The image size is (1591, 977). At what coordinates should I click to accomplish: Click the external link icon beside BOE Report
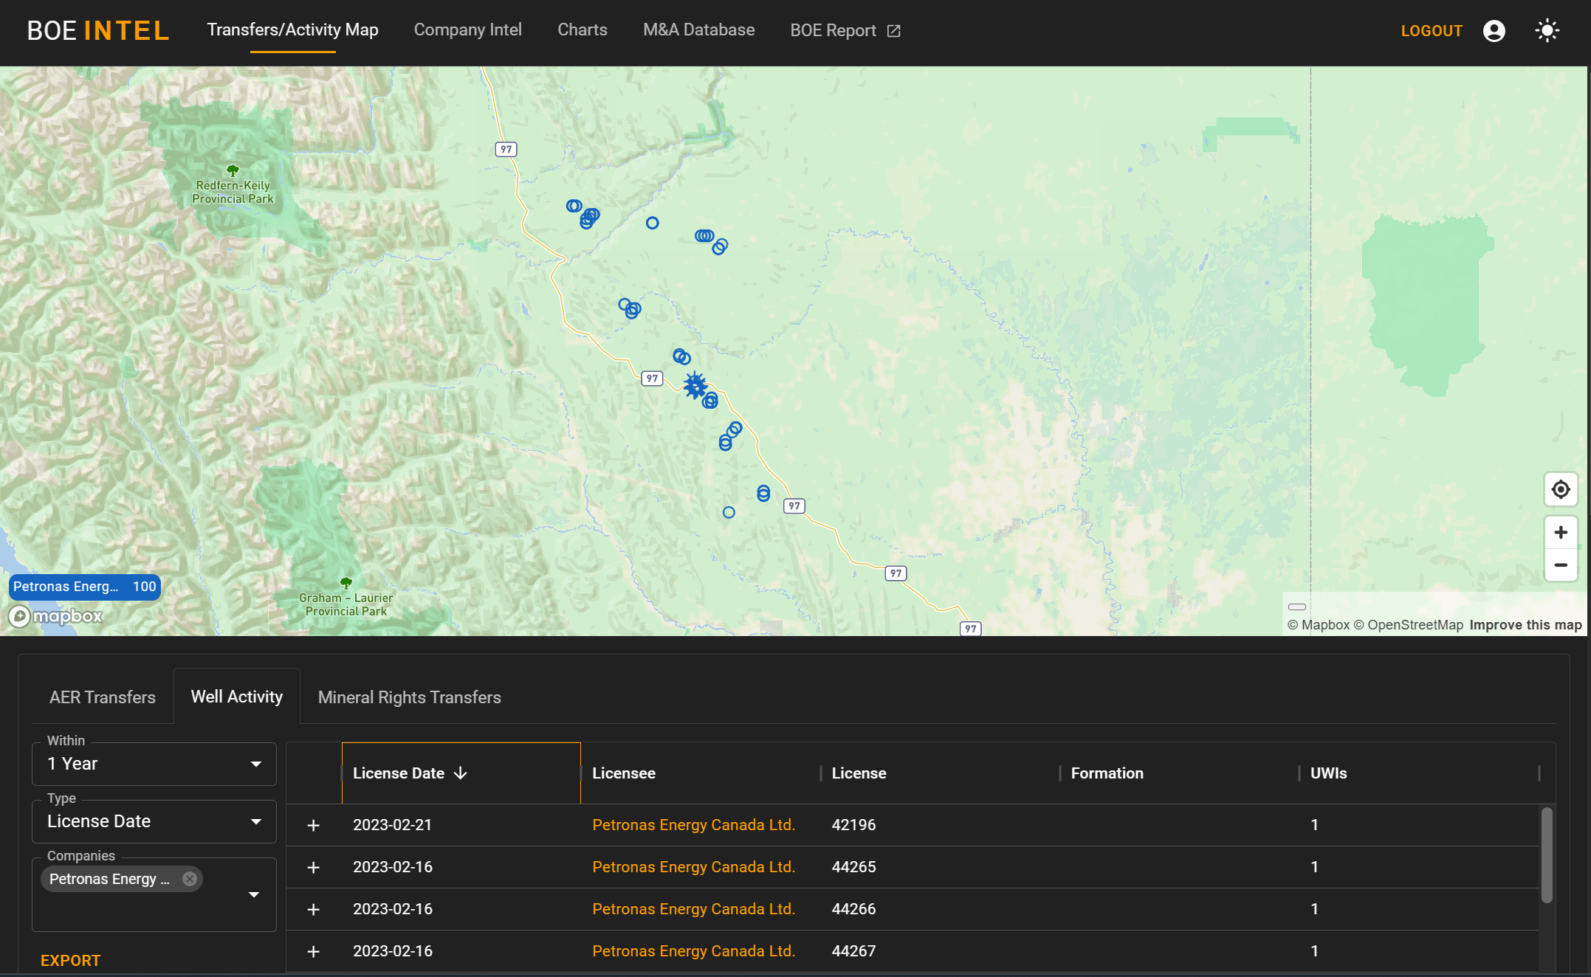[x=893, y=30]
